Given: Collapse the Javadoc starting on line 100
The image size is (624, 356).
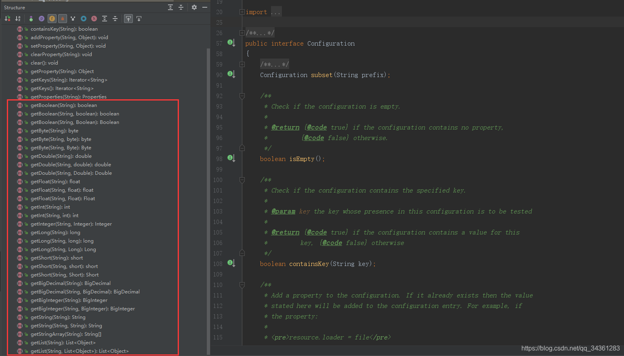Looking at the screenshot, I should [x=242, y=180].
